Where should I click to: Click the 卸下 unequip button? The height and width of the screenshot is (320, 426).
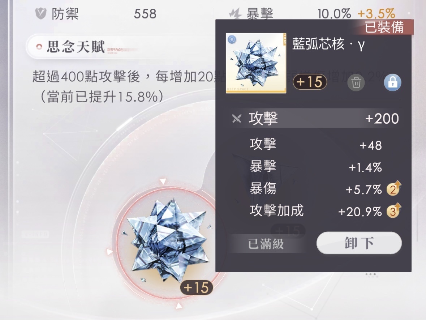359,243
